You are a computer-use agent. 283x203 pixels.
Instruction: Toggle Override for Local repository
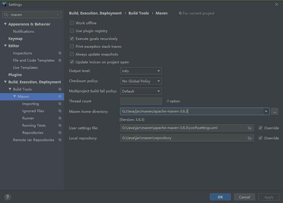point(260,138)
